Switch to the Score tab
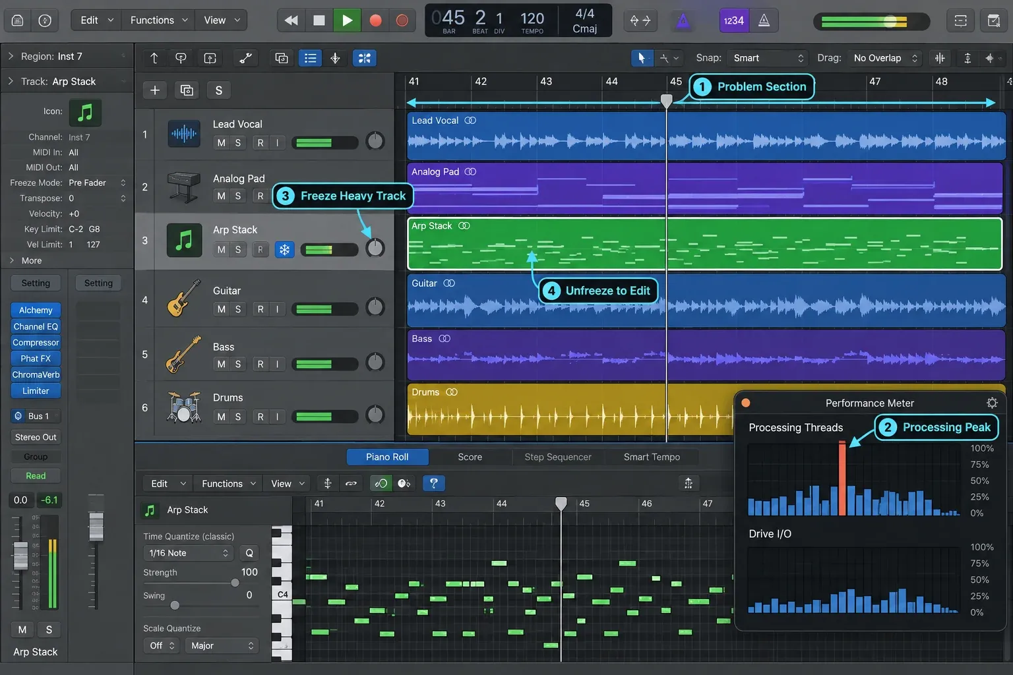1013x675 pixels. (x=470, y=457)
